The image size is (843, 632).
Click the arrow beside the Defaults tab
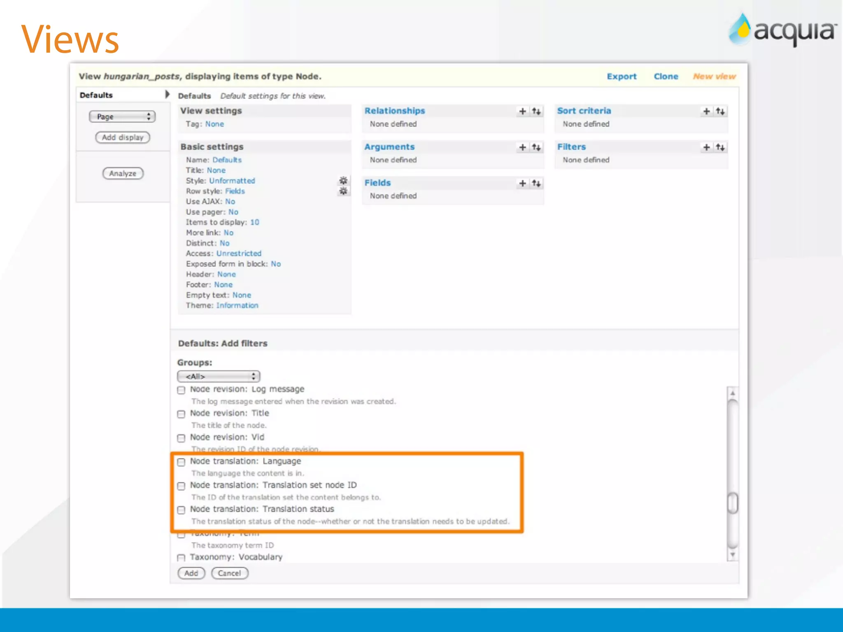click(167, 94)
